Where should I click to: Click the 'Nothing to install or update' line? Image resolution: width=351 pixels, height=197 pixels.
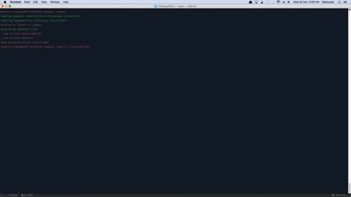click(x=21, y=25)
